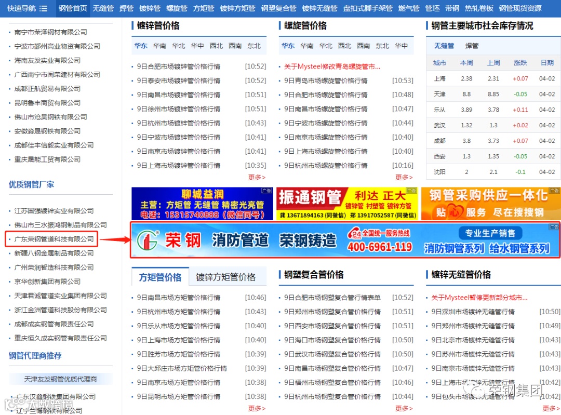Click the 沈阳 row's -0.1 value

pos(520,172)
